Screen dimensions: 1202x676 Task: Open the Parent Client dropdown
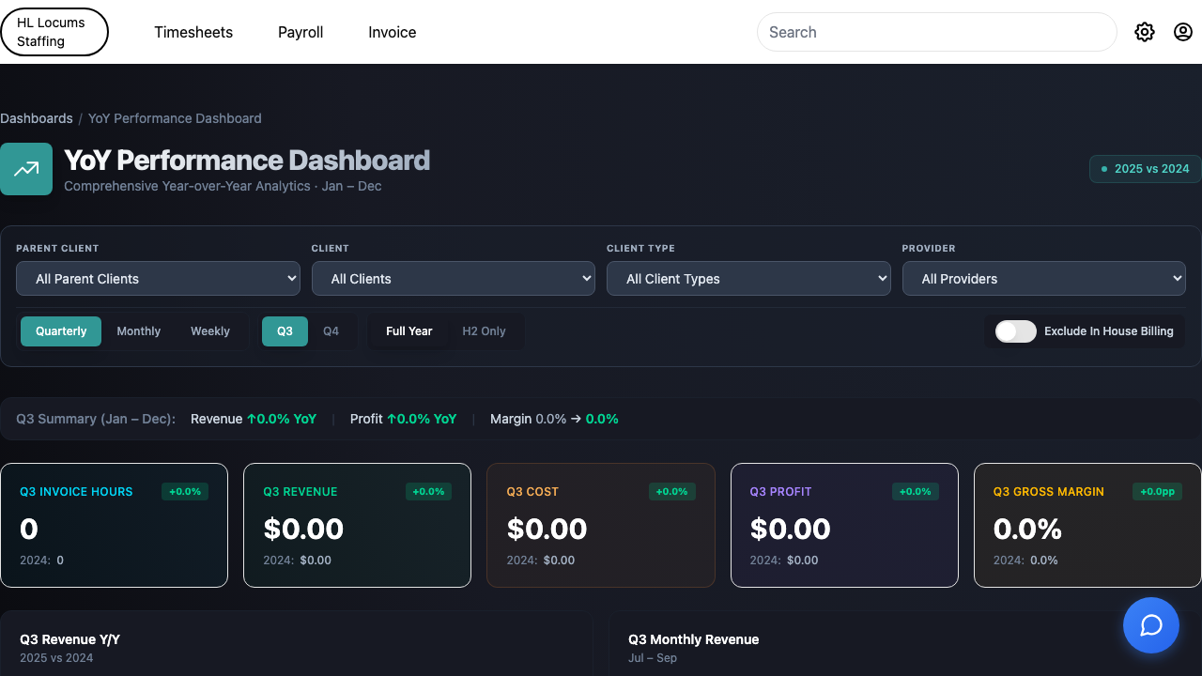pyautogui.click(x=158, y=279)
